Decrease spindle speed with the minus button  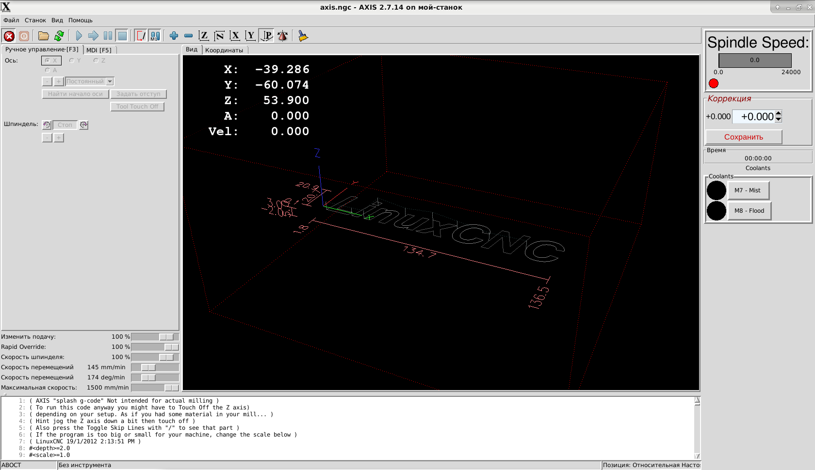point(47,138)
